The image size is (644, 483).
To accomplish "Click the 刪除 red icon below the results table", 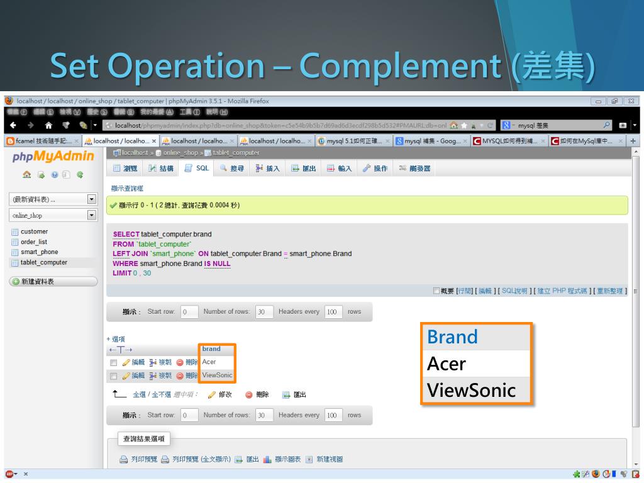I will pos(248,395).
